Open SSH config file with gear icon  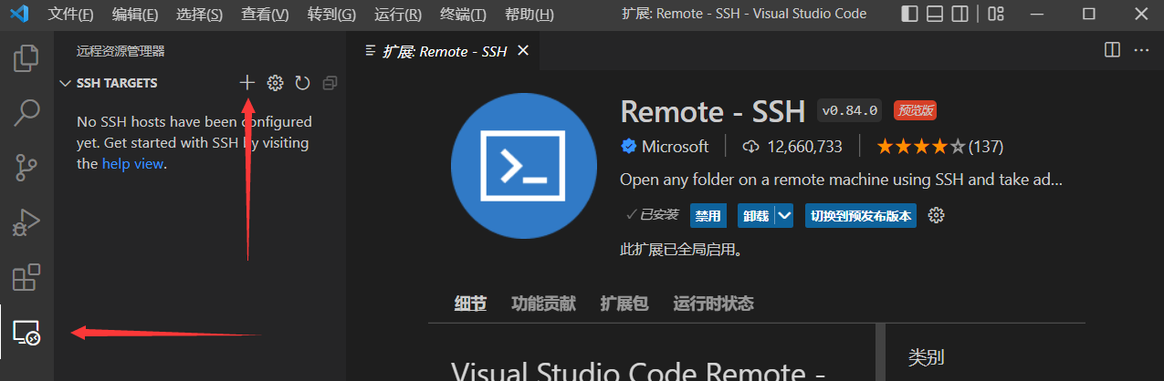pyautogui.click(x=275, y=83)
